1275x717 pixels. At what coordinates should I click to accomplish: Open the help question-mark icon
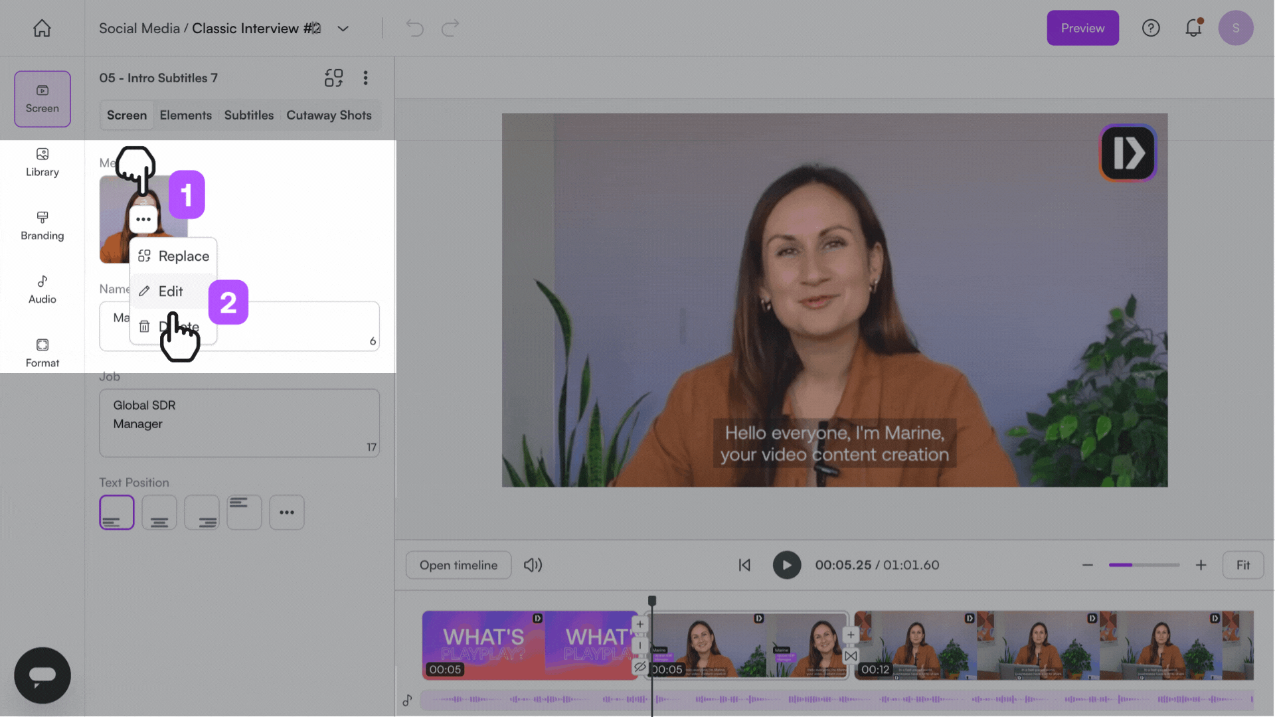click(1151, 28)
